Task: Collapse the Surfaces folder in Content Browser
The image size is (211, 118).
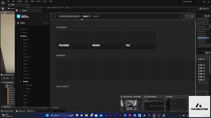Action: [x=5, y=87]
